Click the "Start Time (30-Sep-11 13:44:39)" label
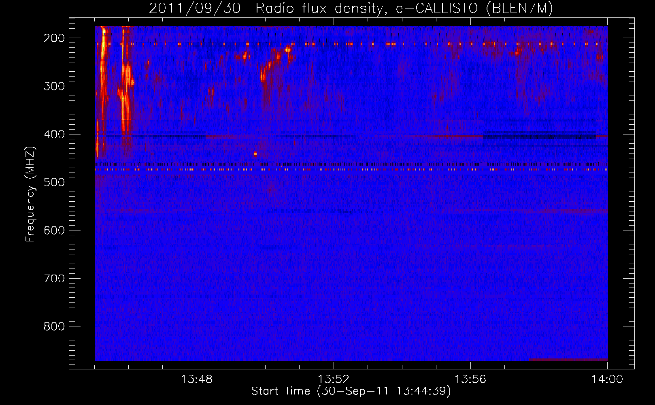The width and height of the screenshot is (655, 405). point(351,391)
